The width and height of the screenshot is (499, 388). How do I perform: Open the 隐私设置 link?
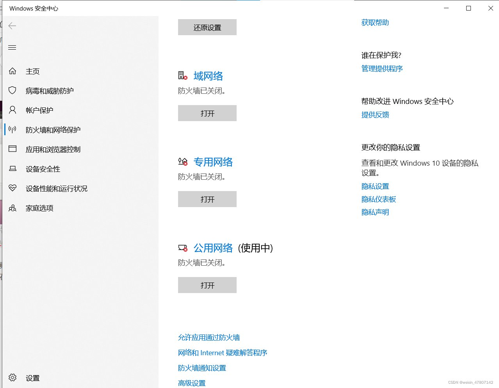coord(375,187)
